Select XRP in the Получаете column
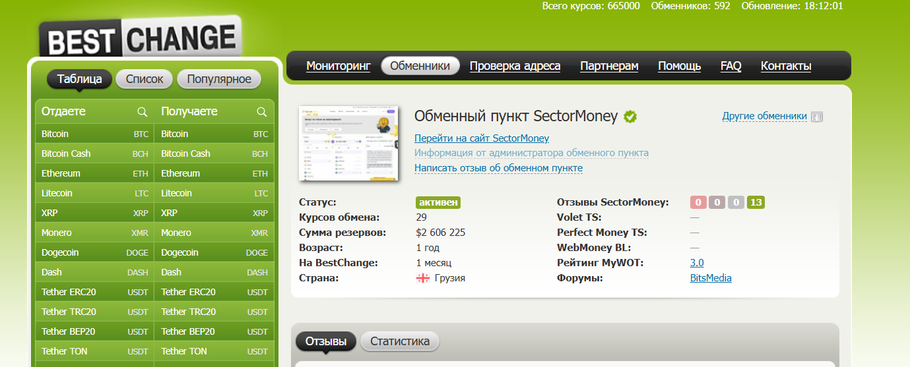This screenshot has height=367, width=910. tap(214, 213)
